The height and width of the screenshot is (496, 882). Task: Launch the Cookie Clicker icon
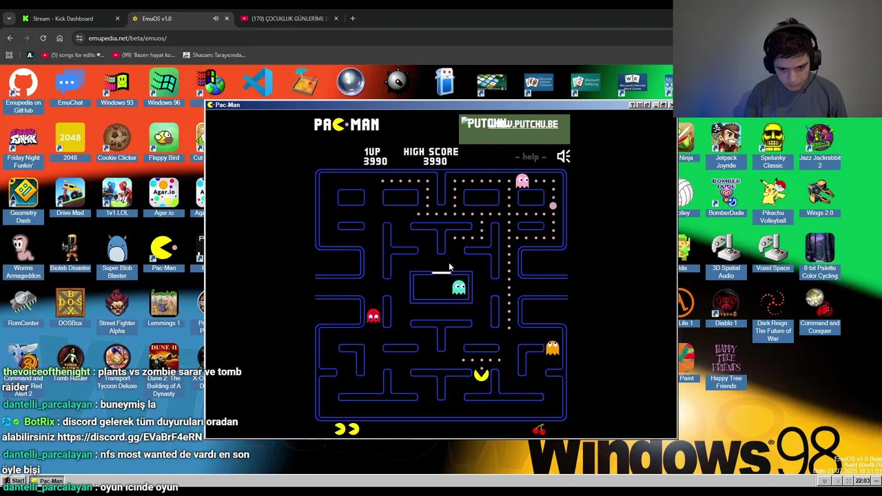(x=117, y=143)
